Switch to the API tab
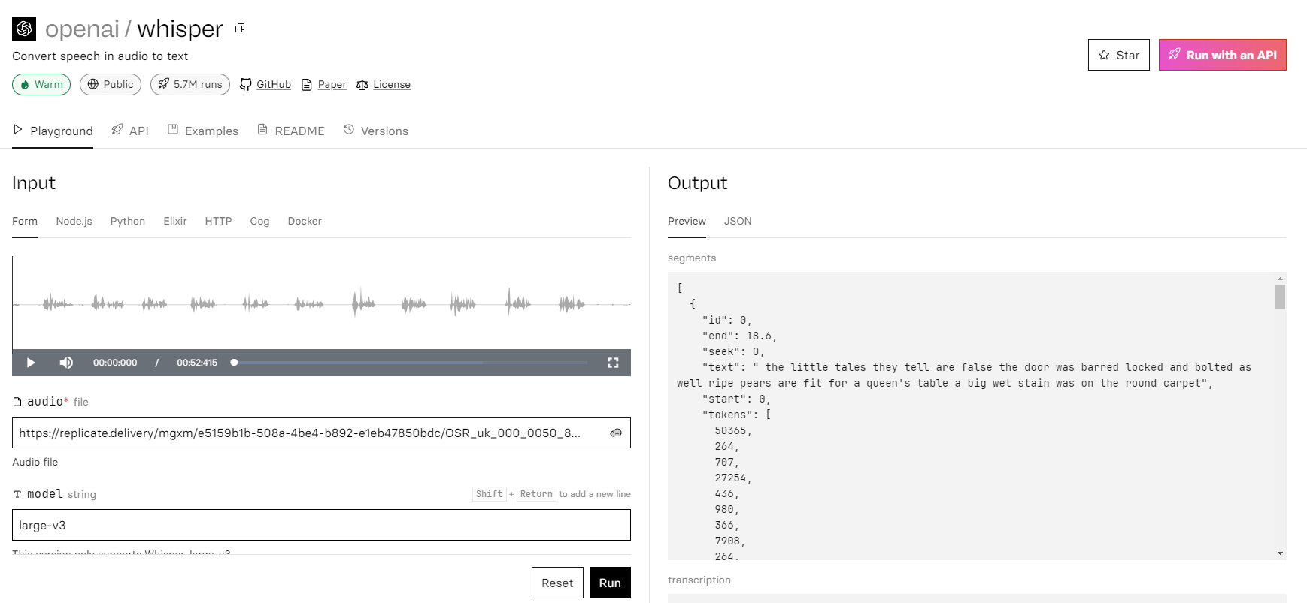Image resolution: width=1307 pixels, height=603 pixels. pyautogui.click(x=130, y=131)
